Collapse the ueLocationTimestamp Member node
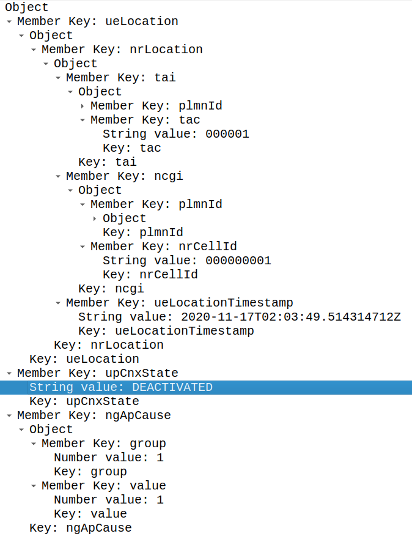Image resolution: width=412 pixels, height=539 pixels. (58, 303)
